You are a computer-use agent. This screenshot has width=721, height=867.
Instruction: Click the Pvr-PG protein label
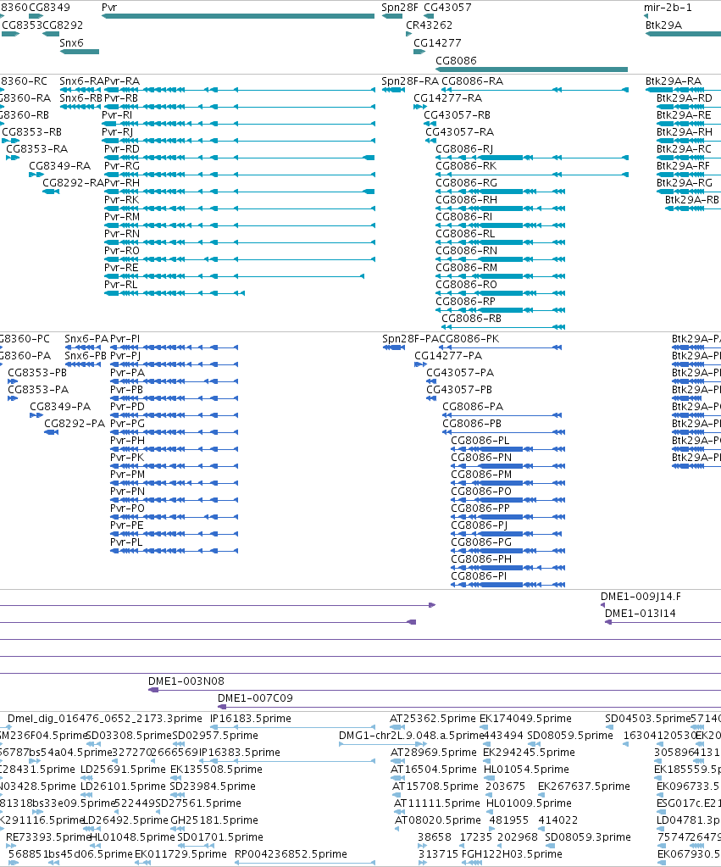tap(128, 424)
